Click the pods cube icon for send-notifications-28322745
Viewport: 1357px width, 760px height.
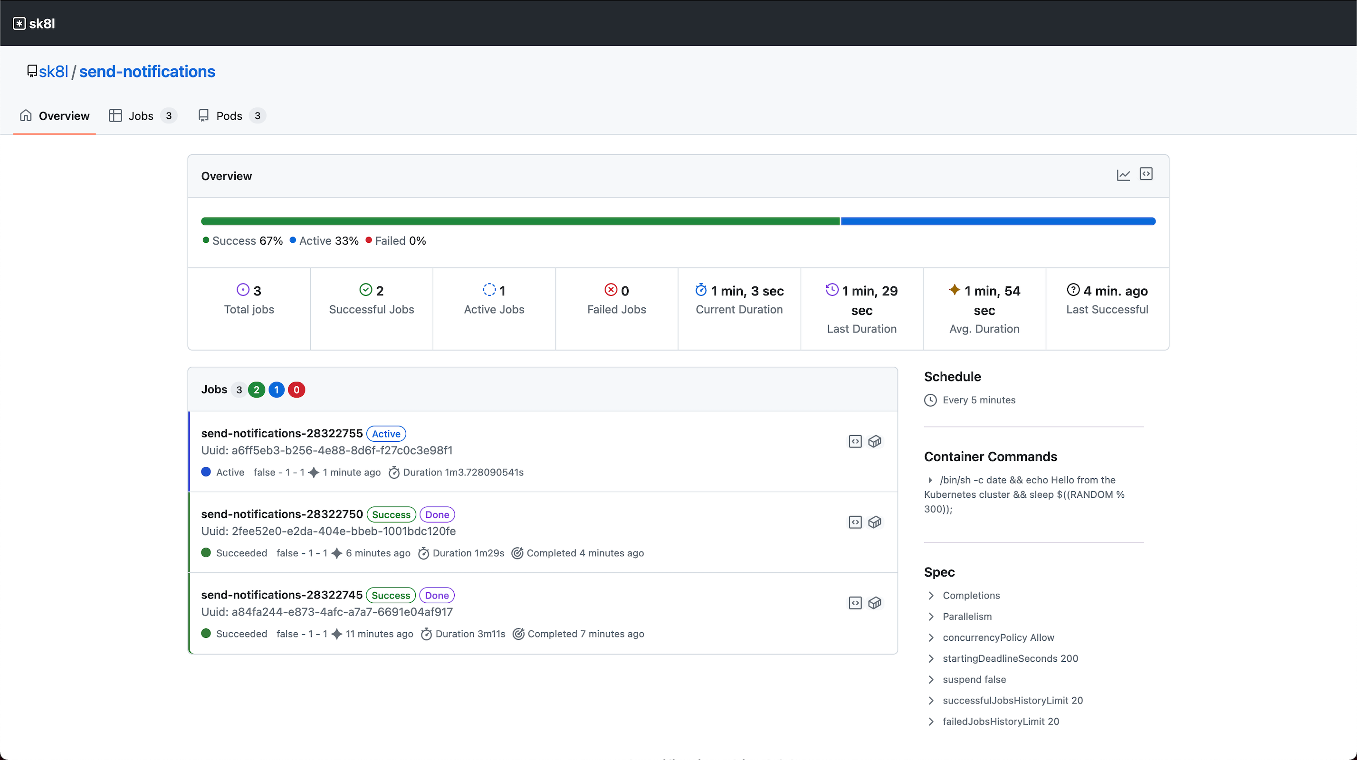(875, 602)
